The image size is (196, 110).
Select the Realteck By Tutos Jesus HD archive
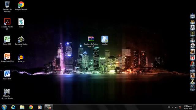tap(91, 42)
